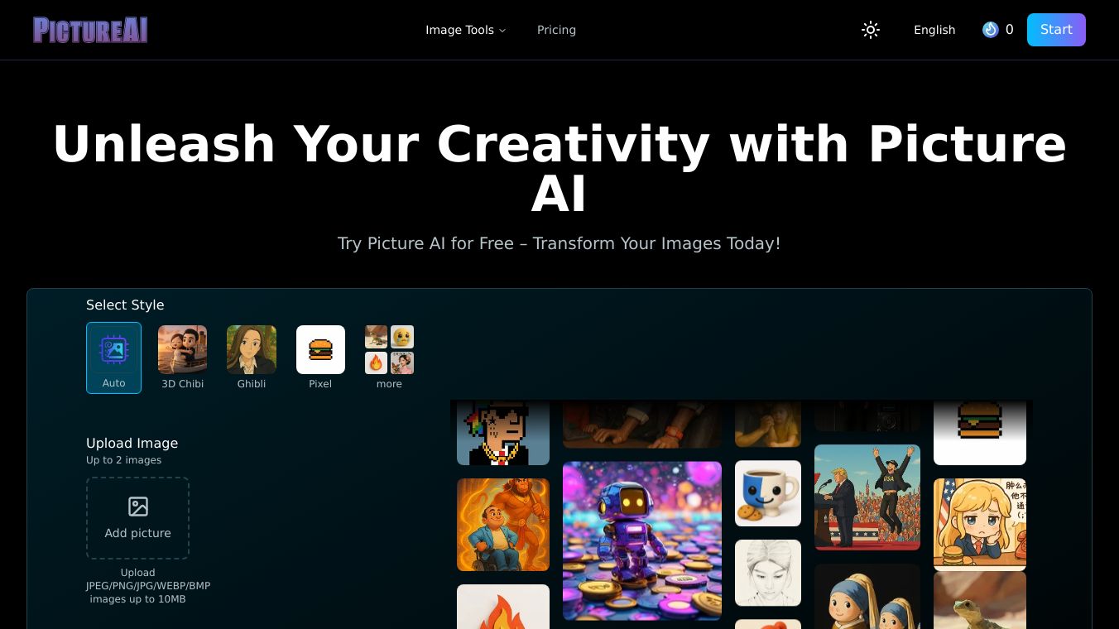The width and height of the screenshot is (1119, 629).
Task: View the smiling coffee mug image
Action: point(768,493)
